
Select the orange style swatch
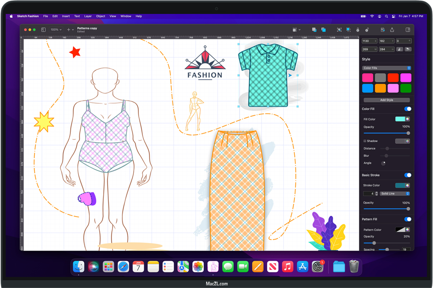[380, 88]
